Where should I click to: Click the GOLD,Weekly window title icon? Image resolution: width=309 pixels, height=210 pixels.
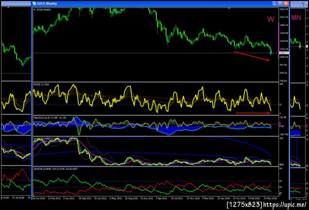pyautogui.click(x=35, y=4)
